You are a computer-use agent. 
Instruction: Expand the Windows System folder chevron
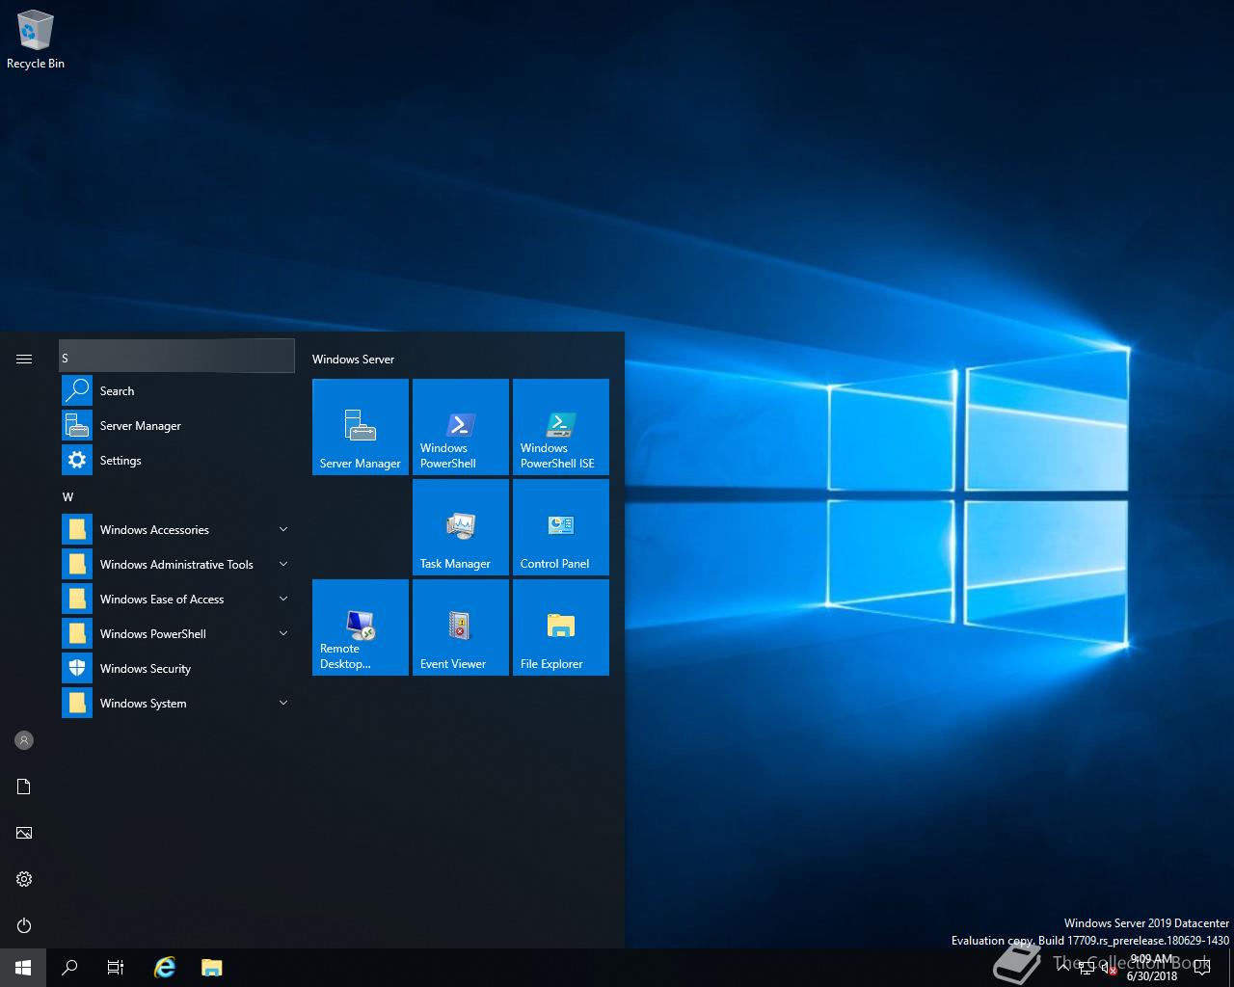pos(283,703)
